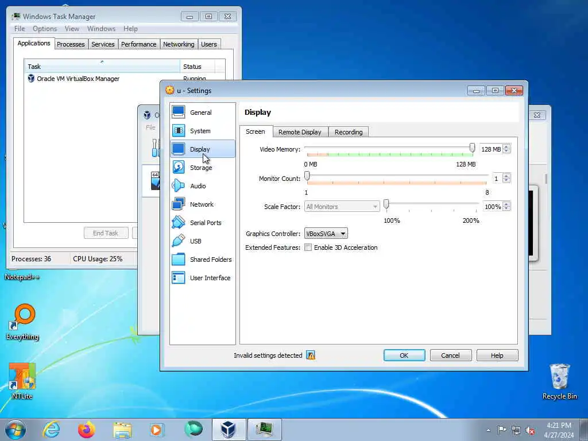Open the Recycle Bin on desktop

coord(559,381)
